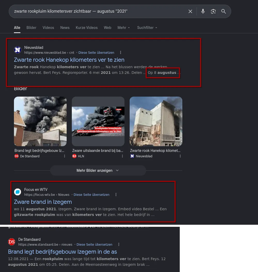This screenshot has height=272, width=258.
Task: Open options for De Standaard image card
Action: [65, 156]
